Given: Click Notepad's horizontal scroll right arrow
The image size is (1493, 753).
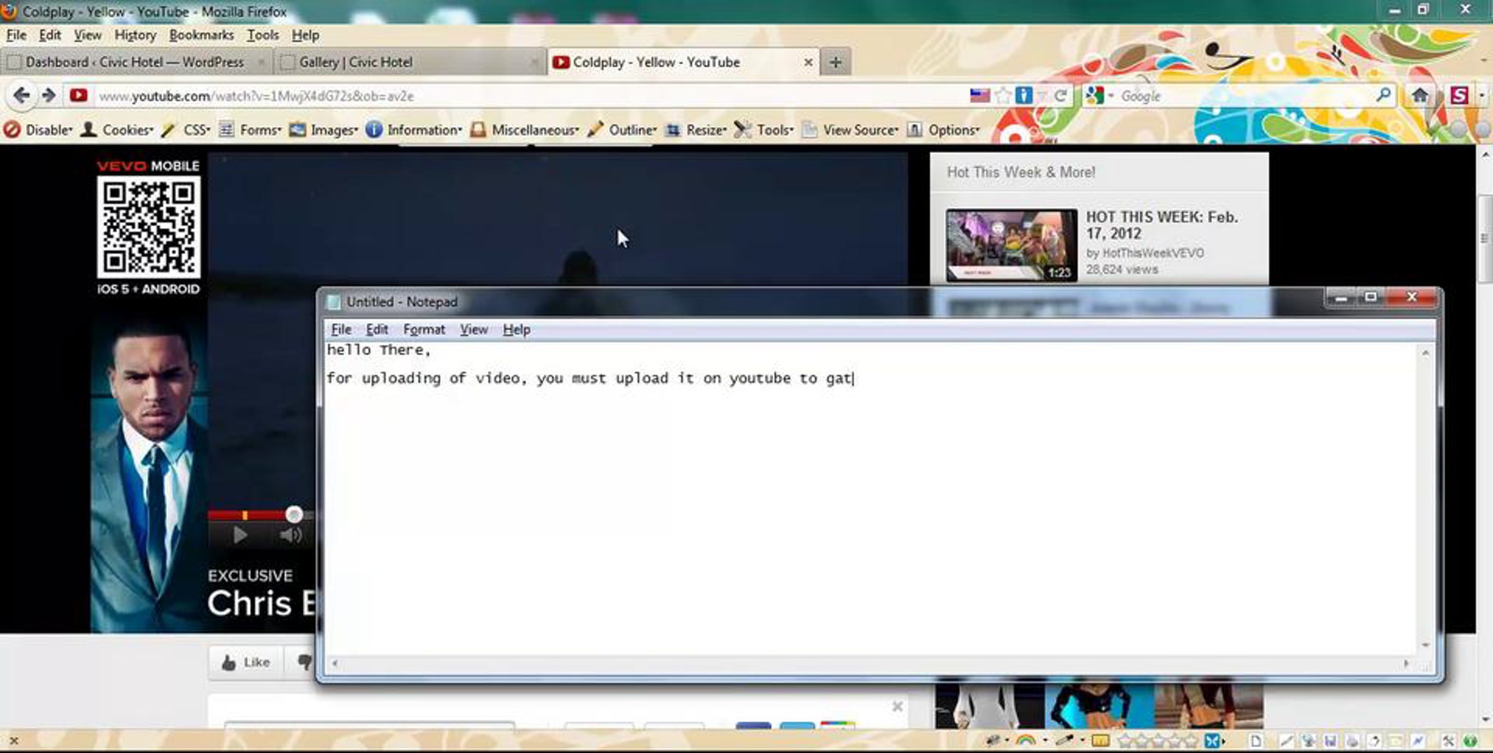Looking at the screenshot, I should pyautogui.click(x=1406, y=663).
